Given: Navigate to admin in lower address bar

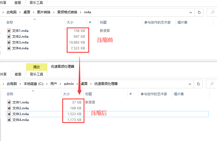Looking at the screenshot, I should [x=69, y=84].
